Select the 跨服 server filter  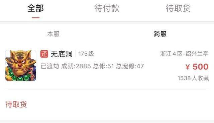(160, 34)
